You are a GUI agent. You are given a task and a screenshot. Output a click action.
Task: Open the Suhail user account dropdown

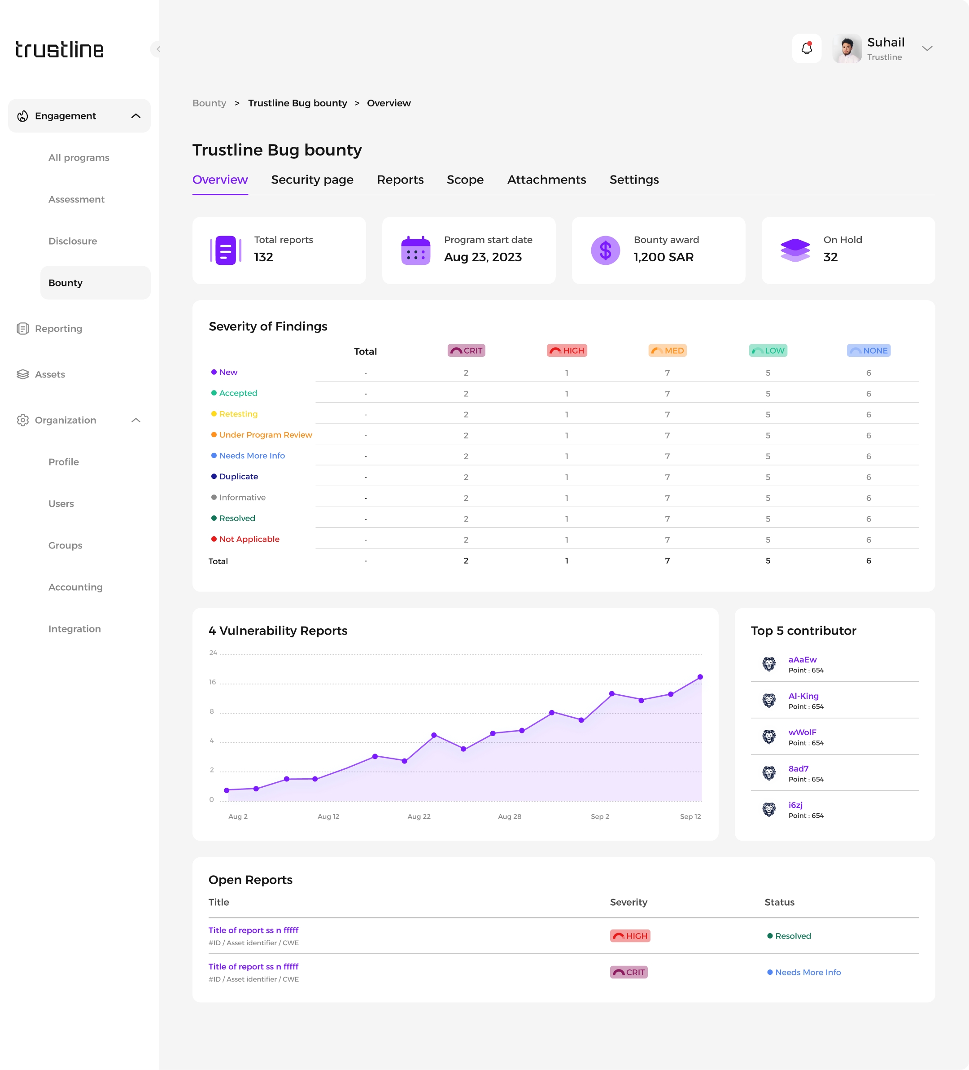coord(926,48)
